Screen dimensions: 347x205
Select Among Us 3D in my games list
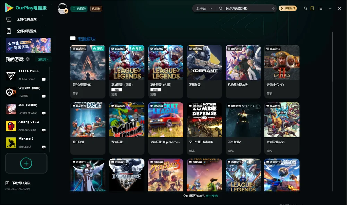(26, 126)
